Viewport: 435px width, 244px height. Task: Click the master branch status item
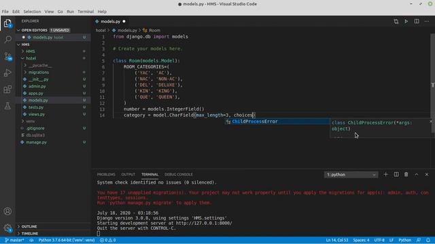pos(14,240)
